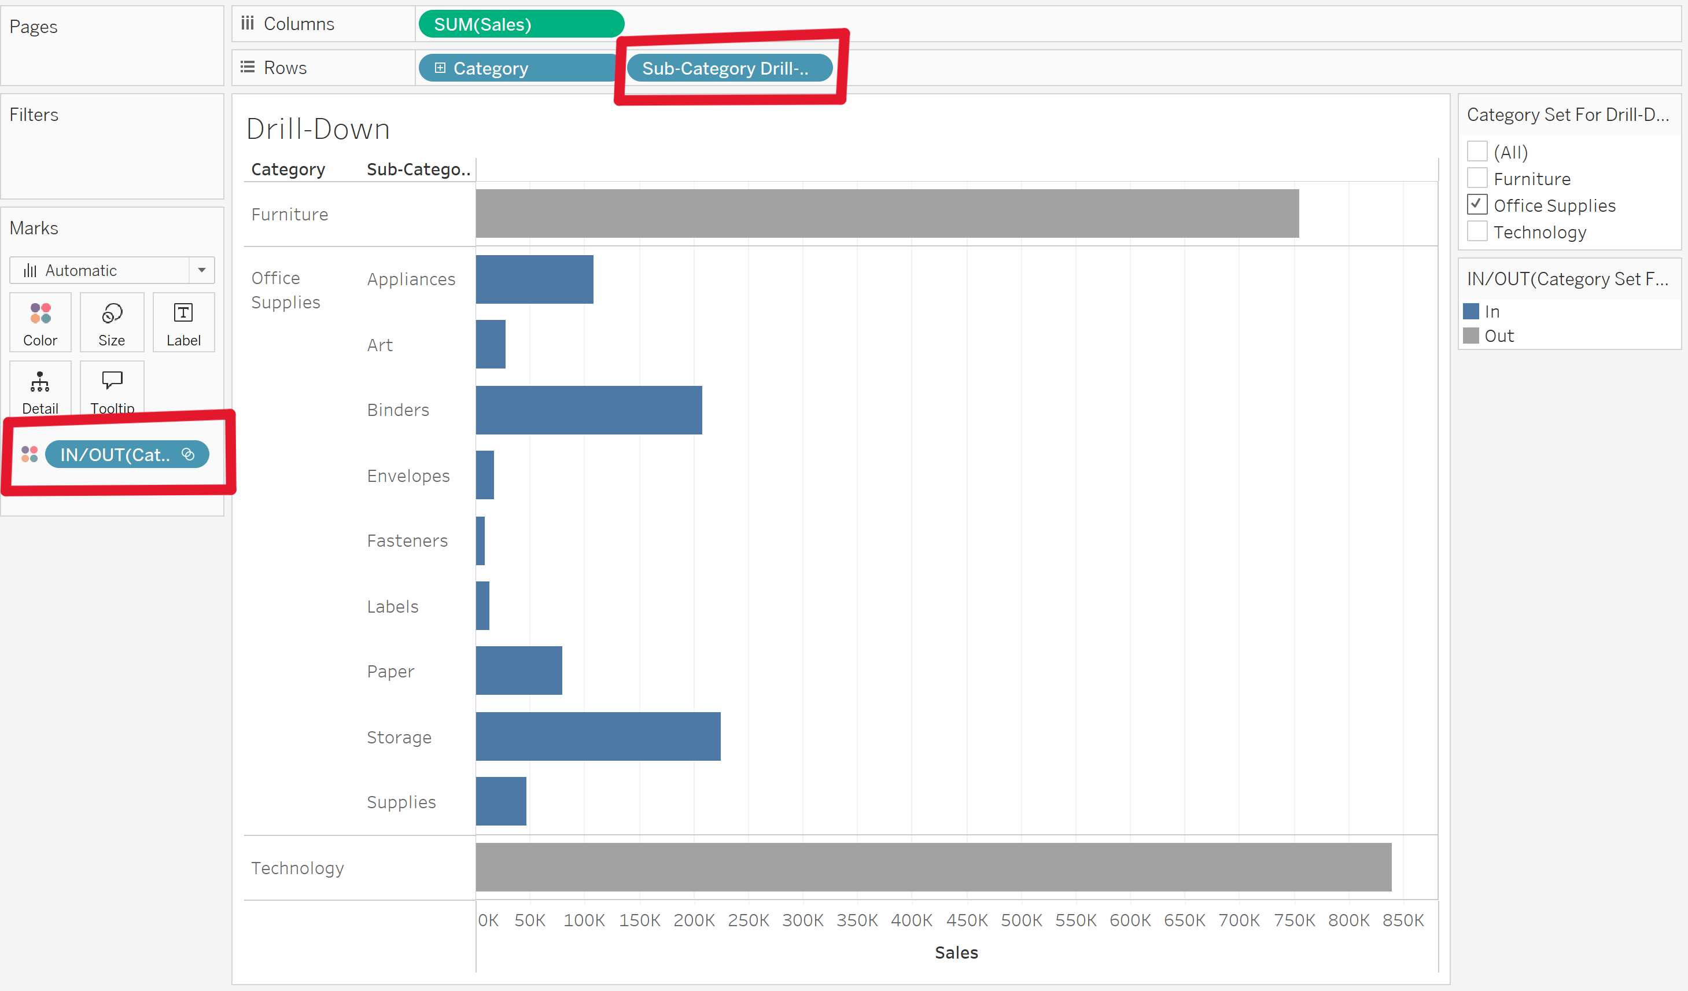
Task: Click the blue In legend swatch
Action: click(x=1471, y=312)
